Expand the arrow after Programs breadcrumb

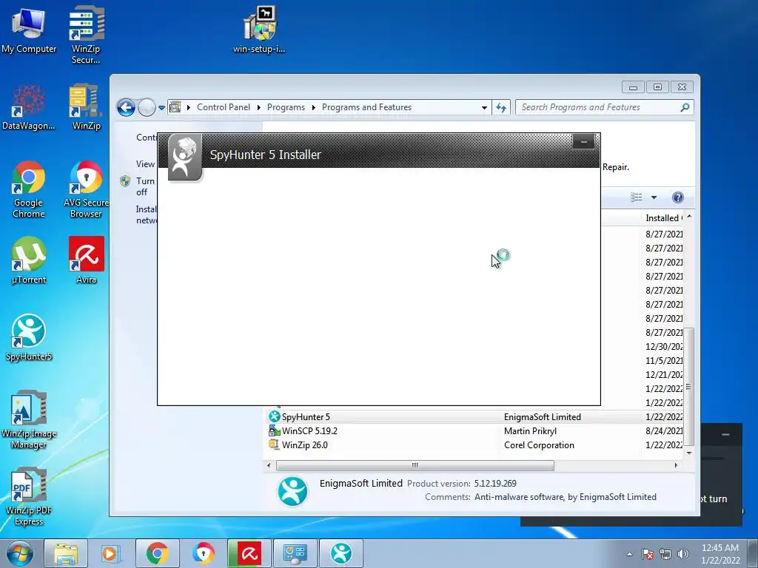(x=314, y=107)
